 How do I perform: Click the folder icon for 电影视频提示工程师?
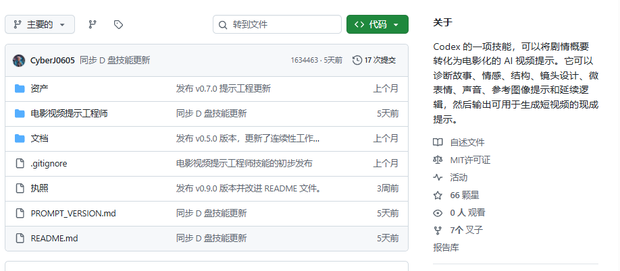click(x=20, y=114)
